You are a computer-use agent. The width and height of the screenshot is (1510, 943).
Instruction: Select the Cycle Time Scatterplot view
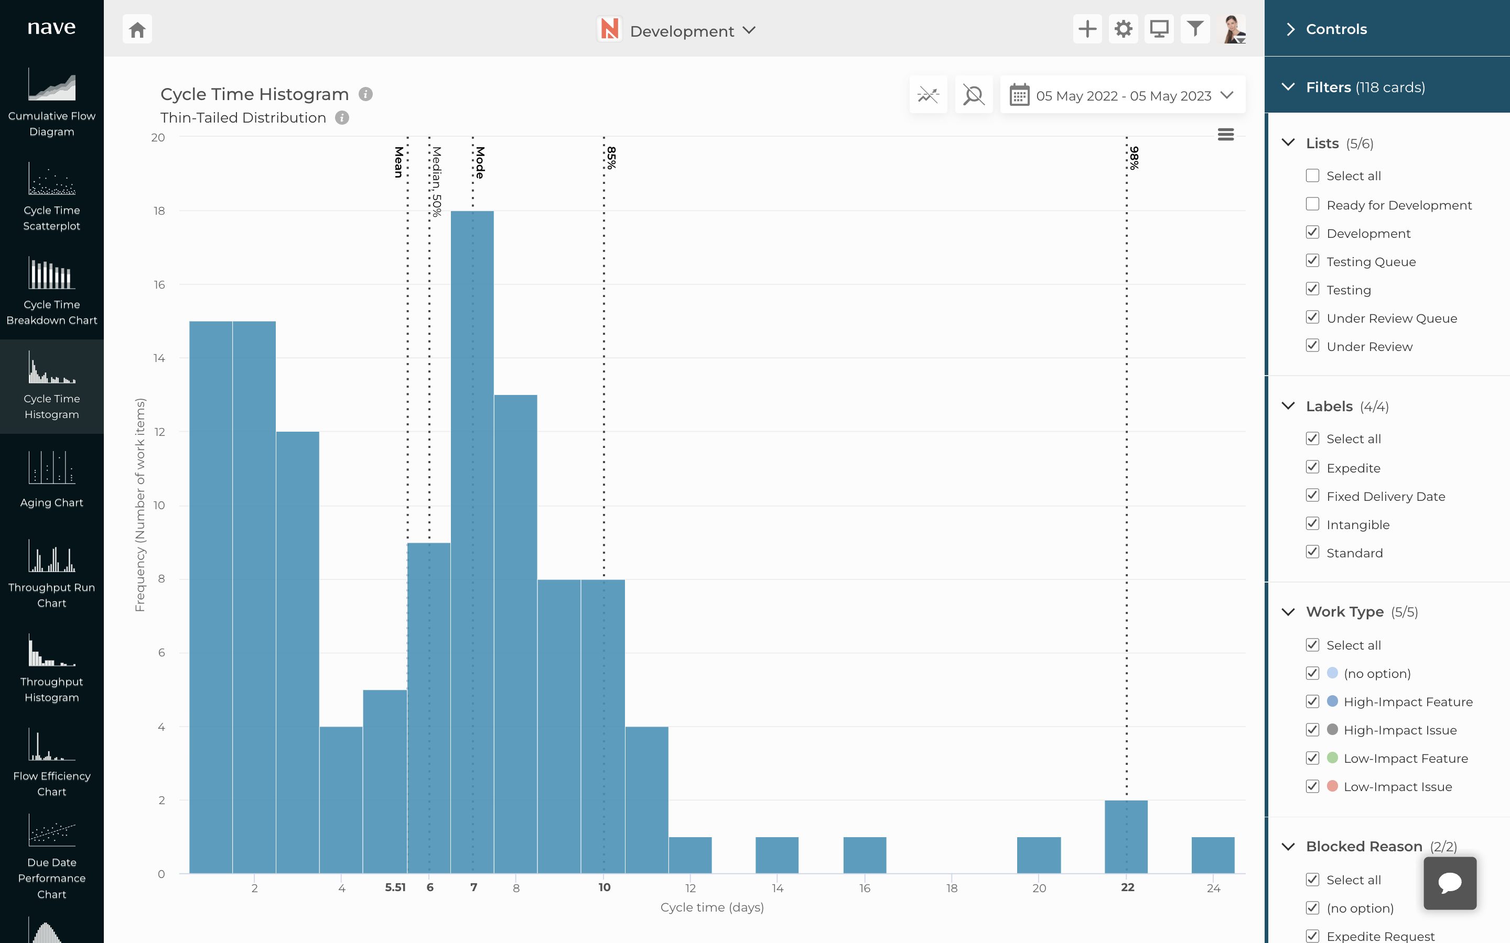[x=52, y=196]
